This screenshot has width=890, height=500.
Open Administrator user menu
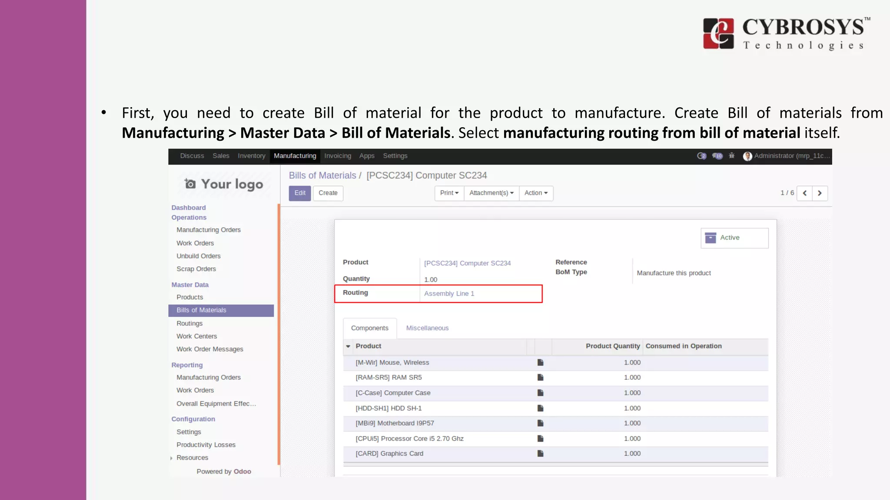click(x=787, y=156)
